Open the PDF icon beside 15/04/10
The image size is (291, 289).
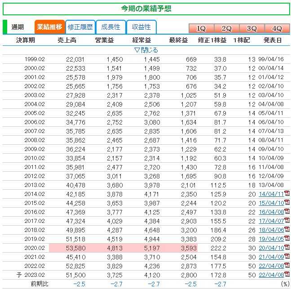(287, 203)
